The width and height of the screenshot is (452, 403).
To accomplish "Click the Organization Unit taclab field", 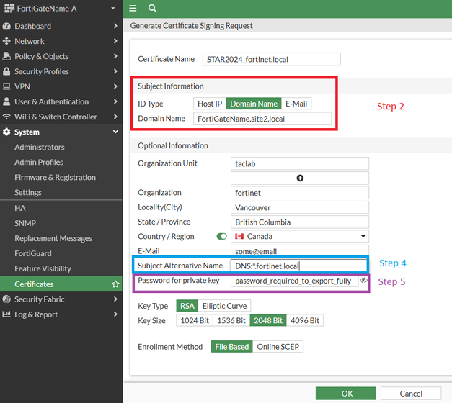I will pos(300,163).
